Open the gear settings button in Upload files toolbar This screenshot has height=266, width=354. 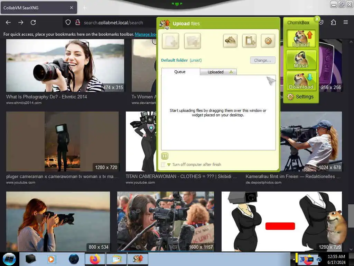click(x=268, y=41)
